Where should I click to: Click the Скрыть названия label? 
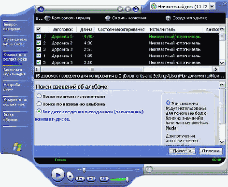[129, 18]
